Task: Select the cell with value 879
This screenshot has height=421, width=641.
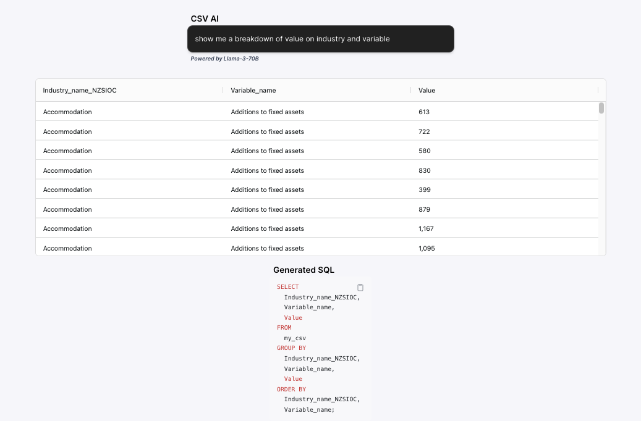Action: (424, 209)
